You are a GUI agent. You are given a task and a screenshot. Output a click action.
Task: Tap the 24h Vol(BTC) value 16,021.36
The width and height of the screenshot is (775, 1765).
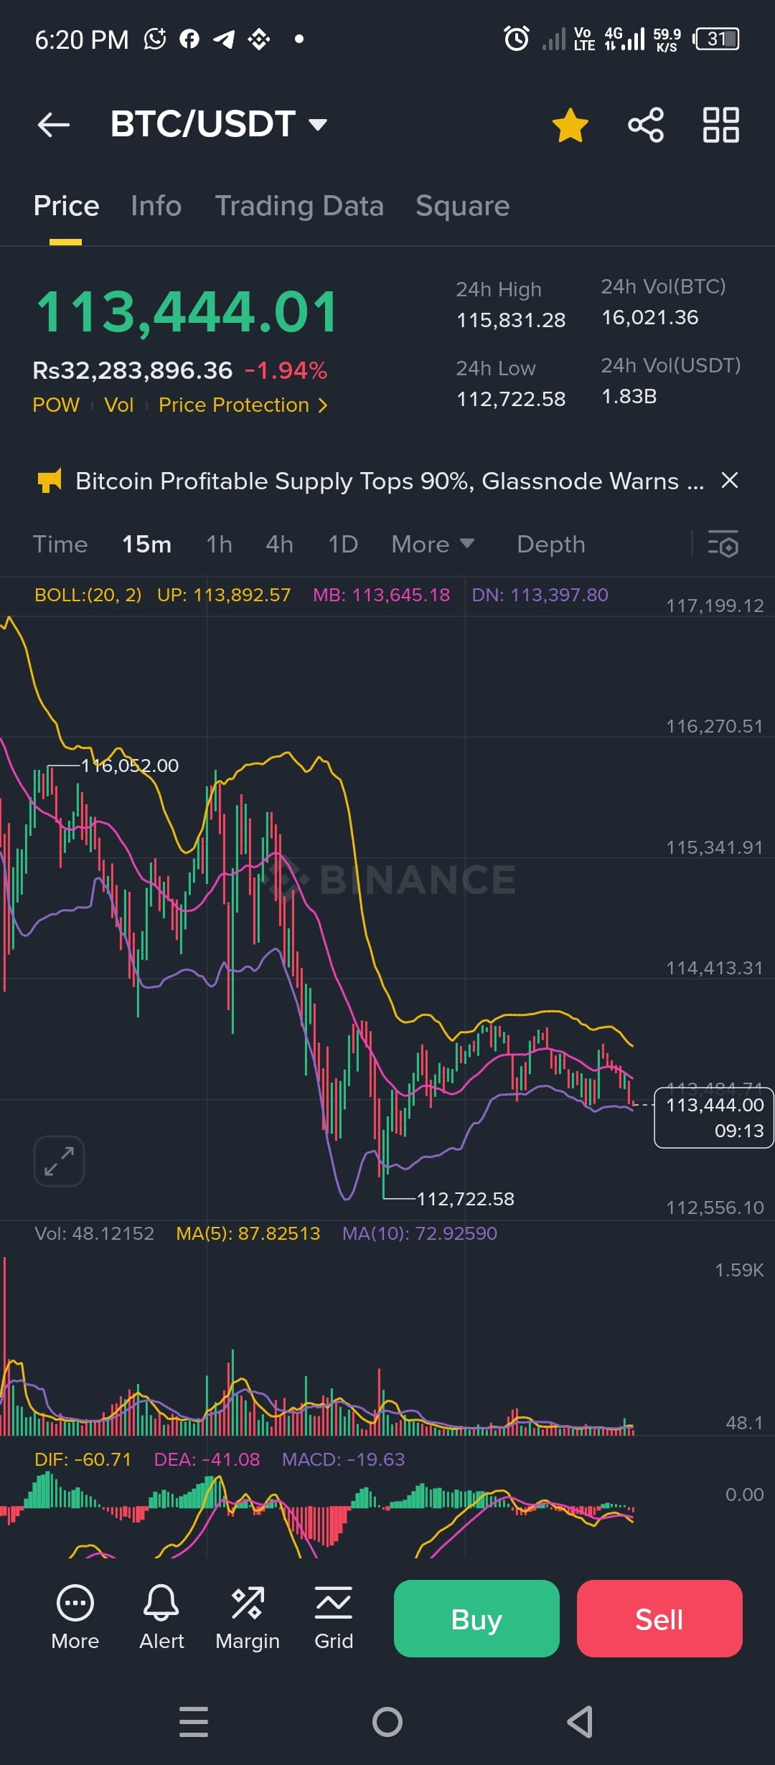pyautogui.click(x=649, y=317)
